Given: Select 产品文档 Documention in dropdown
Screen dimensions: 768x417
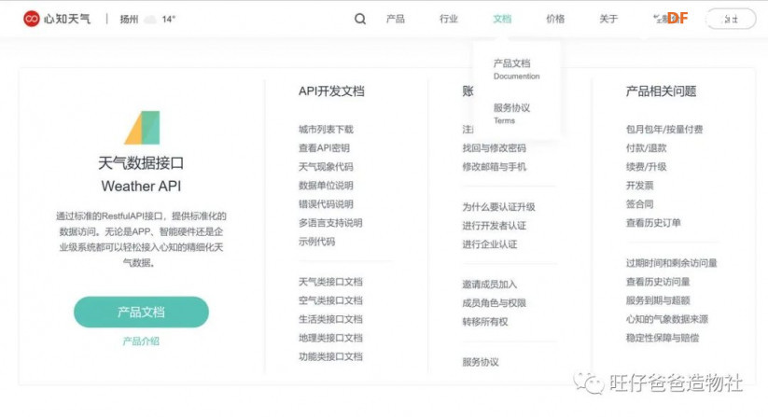Looking at the screenshot, I should (x=516, y=69).
